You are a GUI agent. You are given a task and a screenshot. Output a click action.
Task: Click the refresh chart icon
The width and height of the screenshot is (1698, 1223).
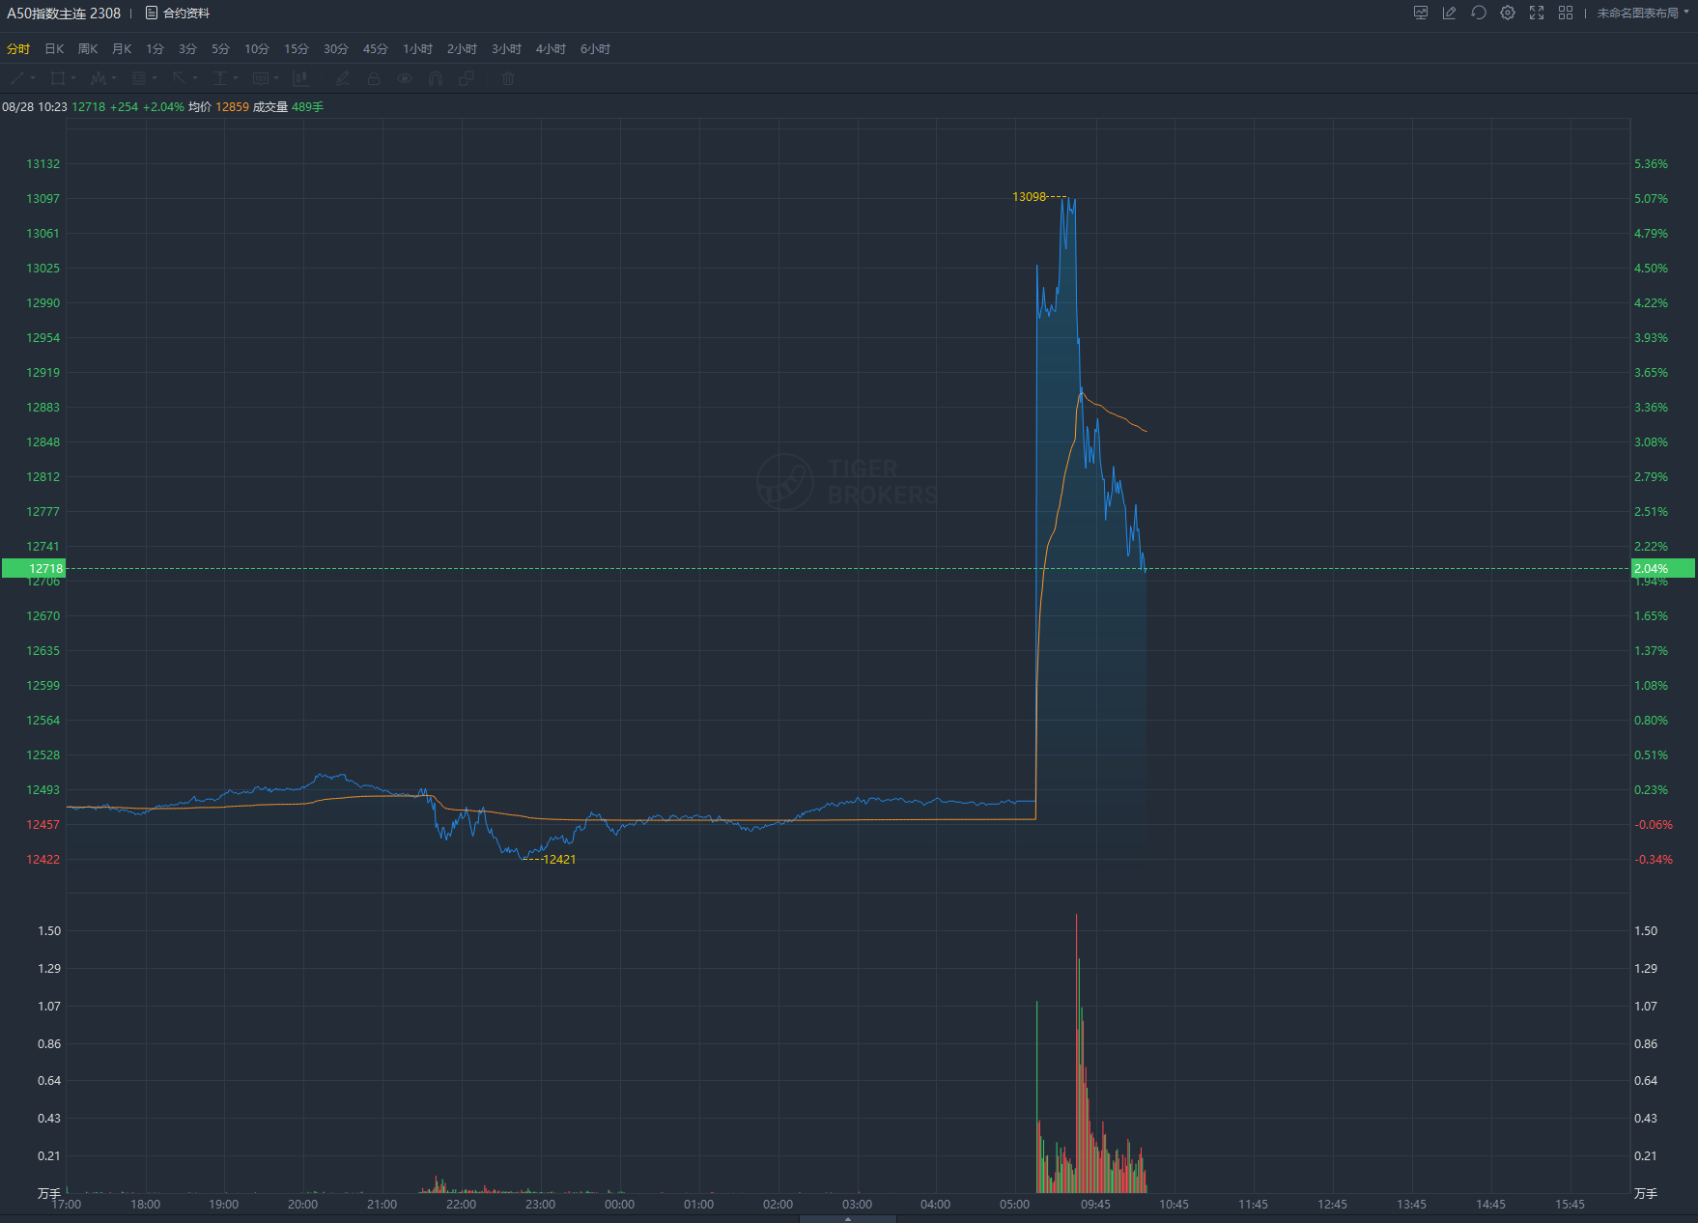click(1478, 13)
